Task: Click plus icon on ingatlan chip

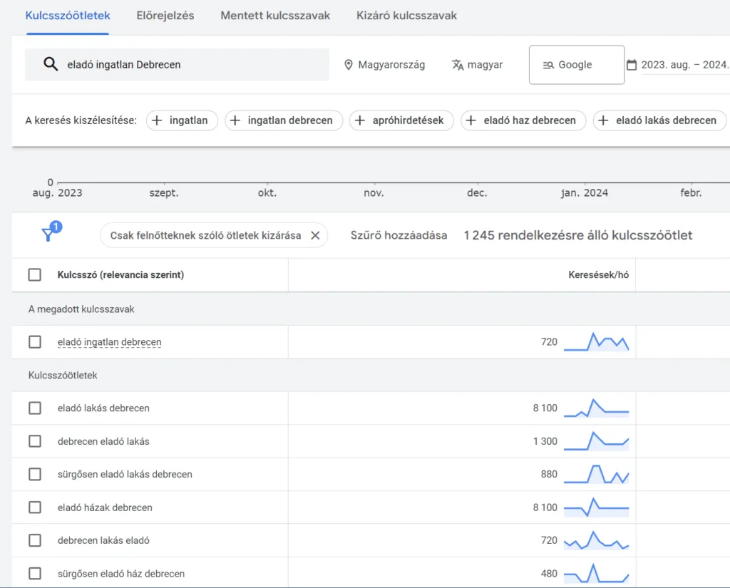Action: click(x=158, y=120)
